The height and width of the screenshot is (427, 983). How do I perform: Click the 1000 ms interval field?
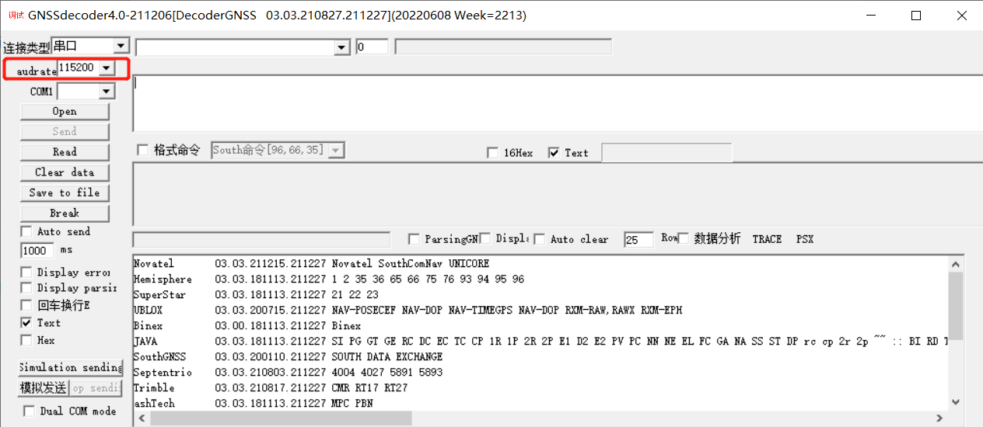[x=37, y=251]
